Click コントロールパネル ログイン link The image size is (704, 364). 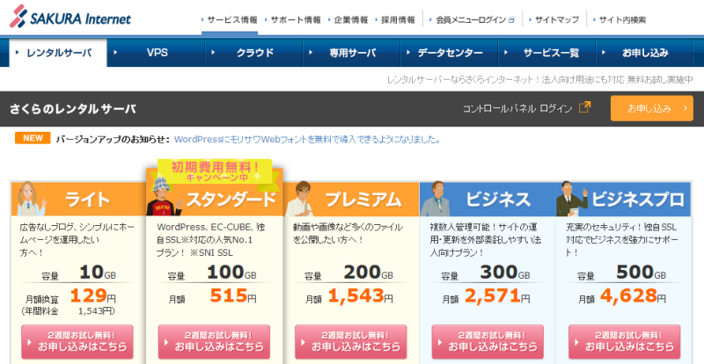(x=517, y=108)
